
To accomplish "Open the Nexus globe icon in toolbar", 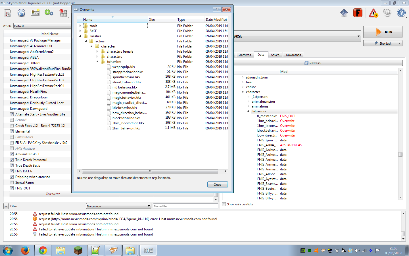I will point(21,13).
